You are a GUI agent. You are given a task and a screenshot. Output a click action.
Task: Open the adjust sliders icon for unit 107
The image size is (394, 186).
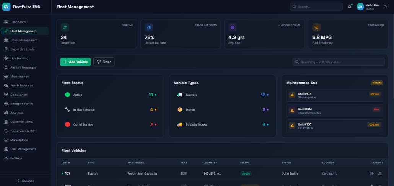coord(380,173)
